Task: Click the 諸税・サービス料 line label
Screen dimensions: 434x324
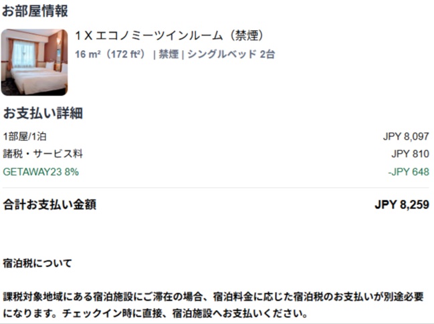Action: point(43,154)
